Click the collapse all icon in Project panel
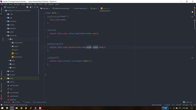196x110 pixels. click(31, 7)
